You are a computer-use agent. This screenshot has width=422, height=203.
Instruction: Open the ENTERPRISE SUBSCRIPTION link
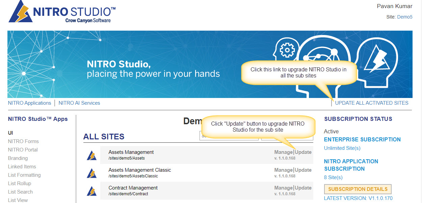(x=362, y=139)
